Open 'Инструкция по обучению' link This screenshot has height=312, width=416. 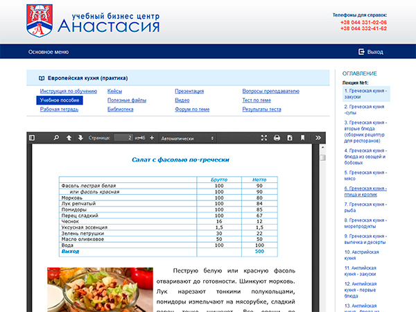(x=68, y=92)
